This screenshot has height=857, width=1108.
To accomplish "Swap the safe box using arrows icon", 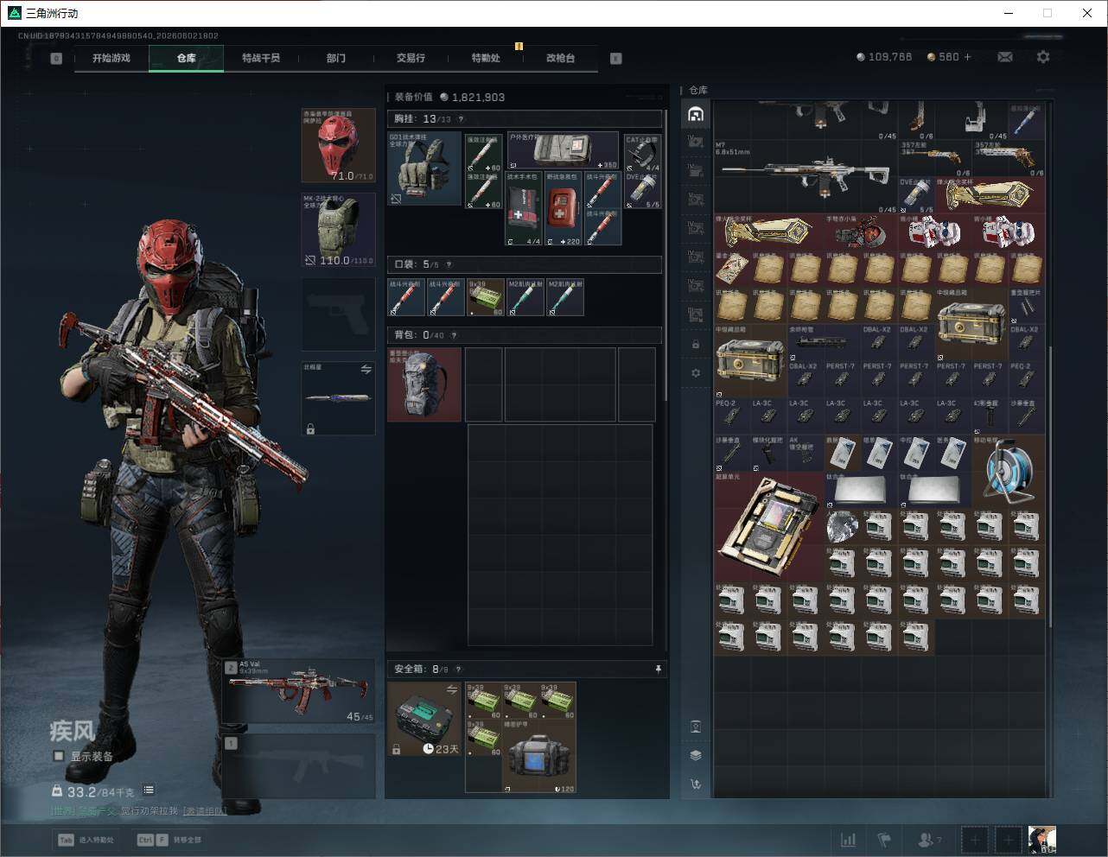I will [451, 689].
